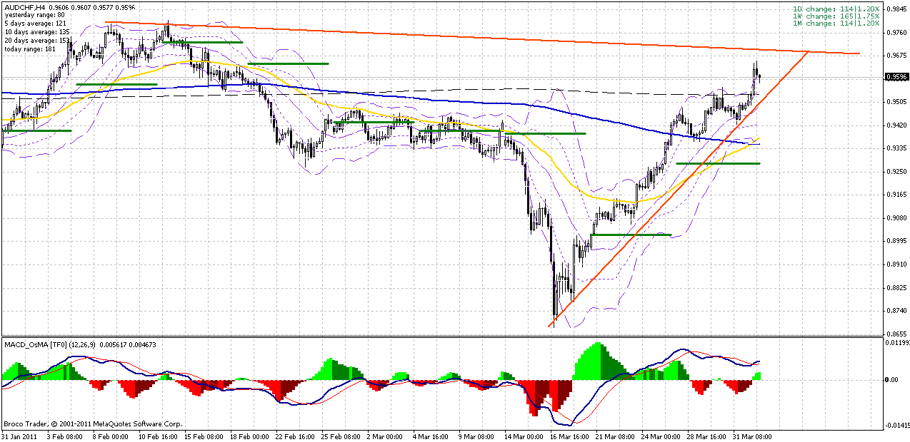Click the 0.9080 price axis label
Screen dimensions: 910x442
click(x=896, y=218)
